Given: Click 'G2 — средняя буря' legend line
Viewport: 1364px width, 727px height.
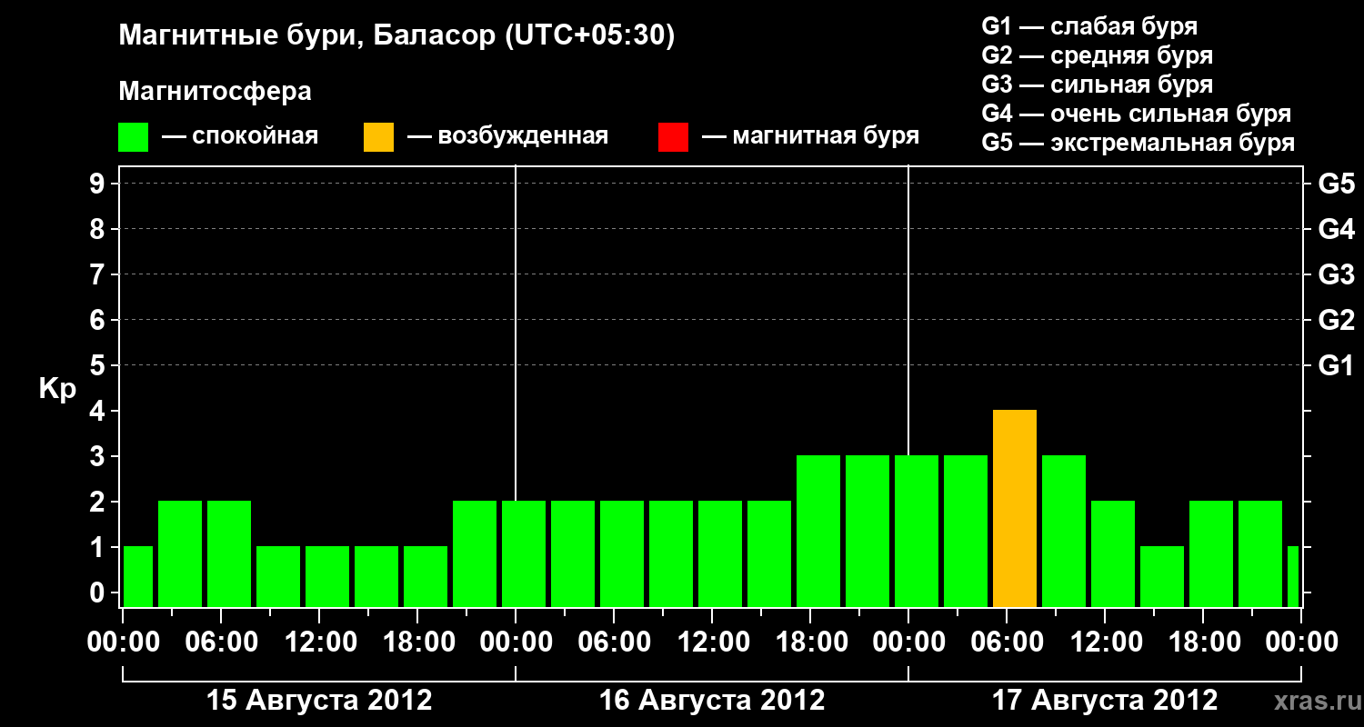Looking at the screenshot, I should [1097, 55].
